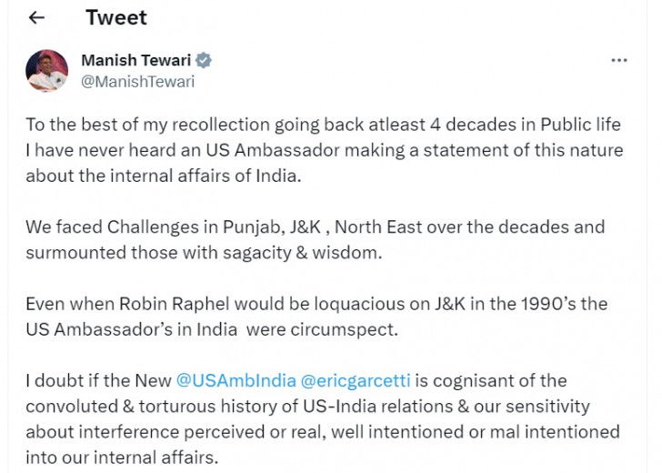Click the line "about the internal affairs of India."

(163, 176)
